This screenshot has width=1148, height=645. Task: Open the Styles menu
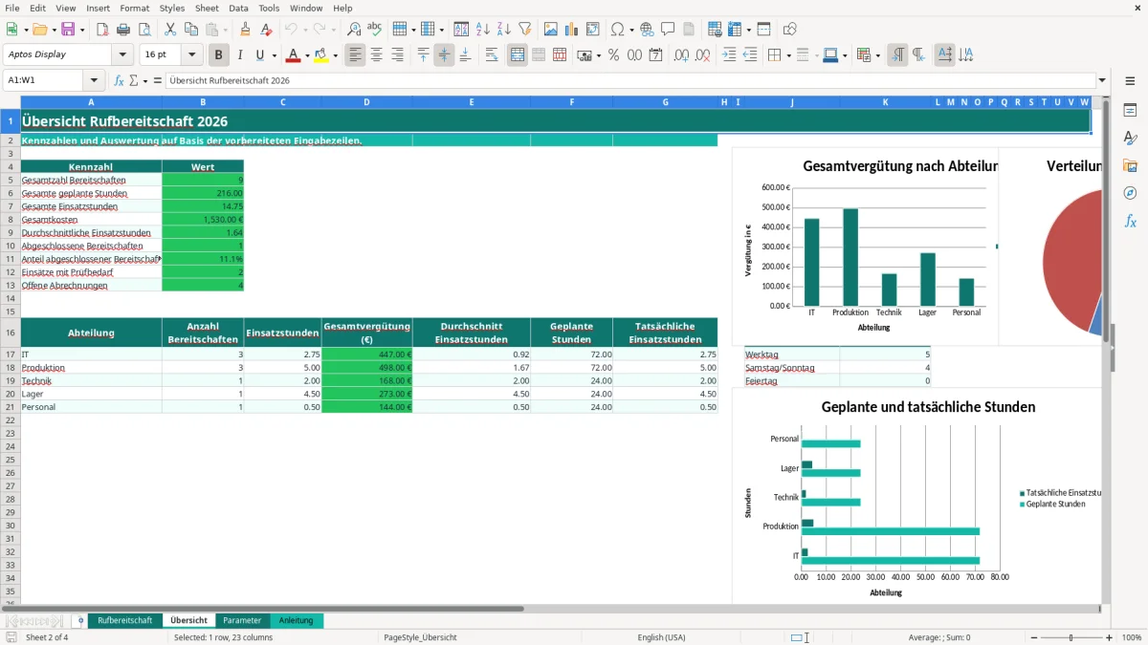pyautogui.click(x=172, y=8)
